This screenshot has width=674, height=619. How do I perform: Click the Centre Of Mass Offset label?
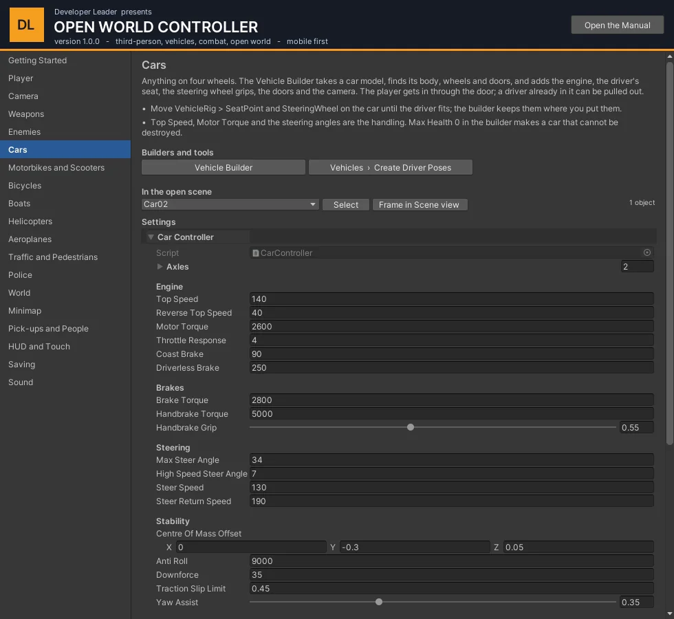[x=199, y=534]
